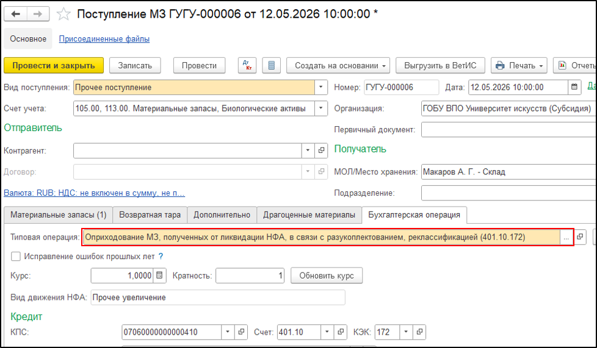Add document to favorites with star icon
597x348 pixels.
(x=63, y=15)
